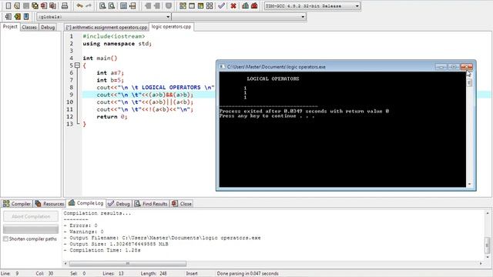Click the 'int b=5;' code line

[110, 80]
